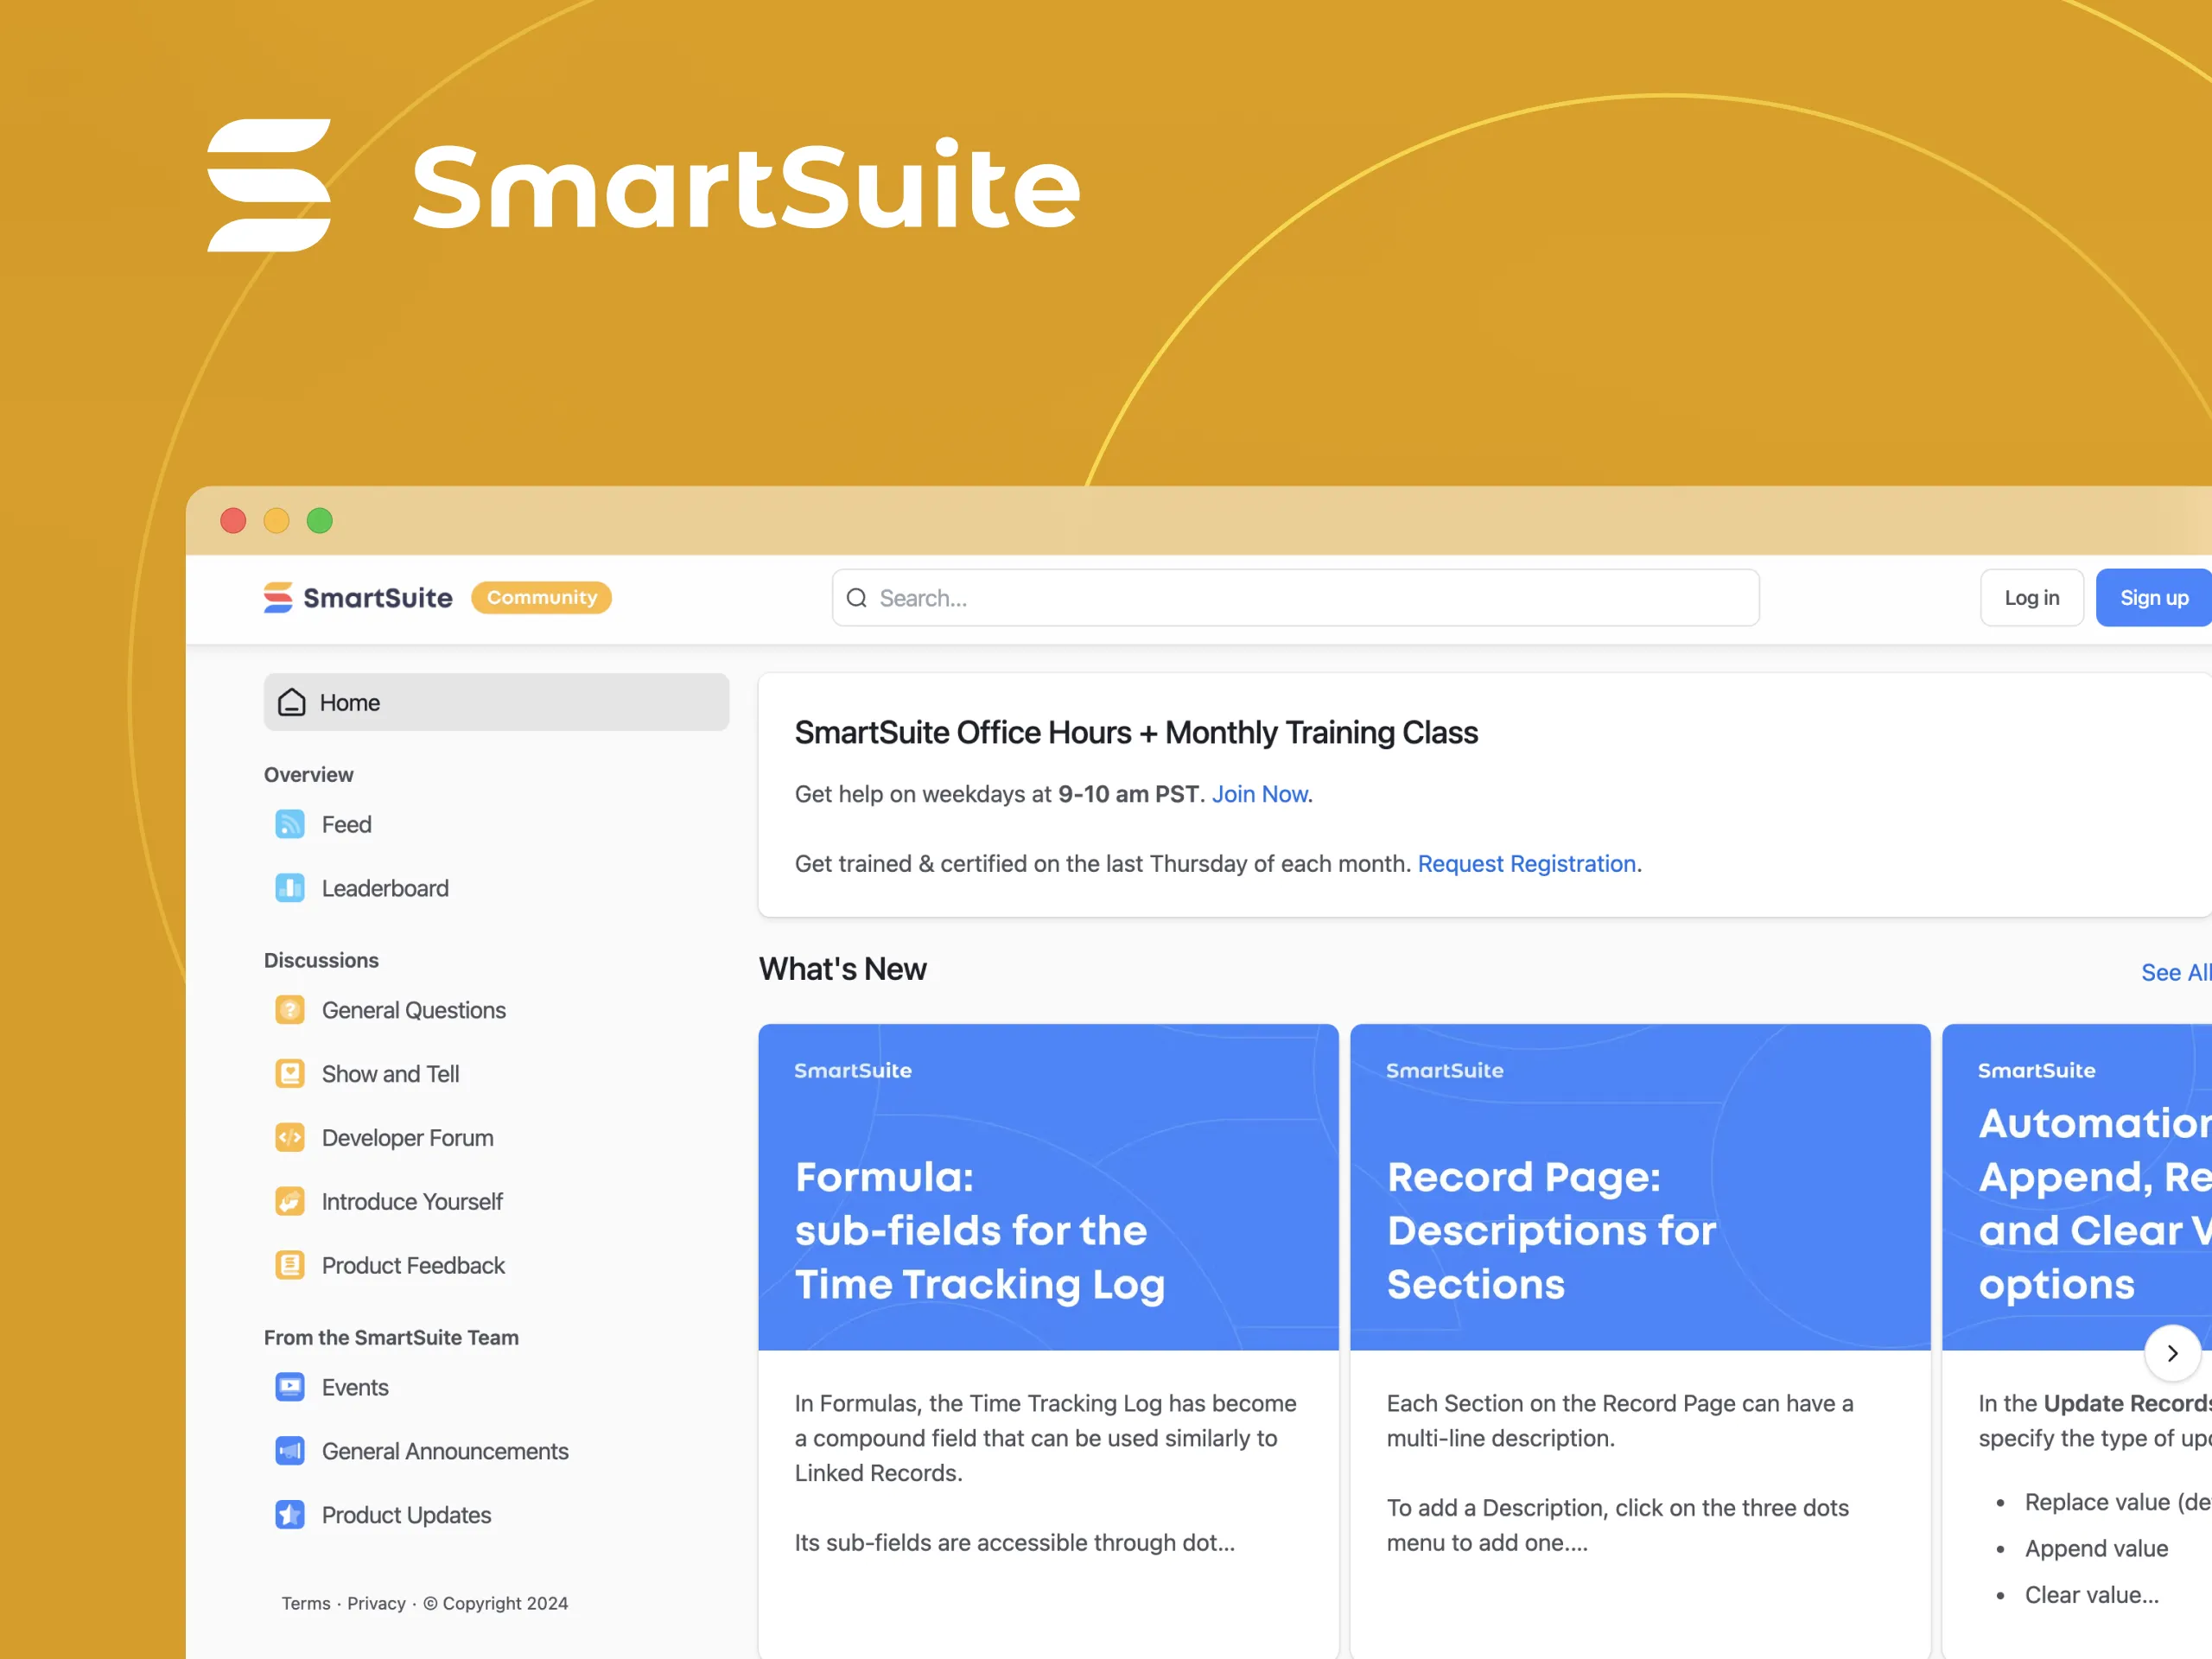The height and width of the screenshot is (1659, 2212).
Task: Click the Developer Forum code icon
Action: point(290,1138)
